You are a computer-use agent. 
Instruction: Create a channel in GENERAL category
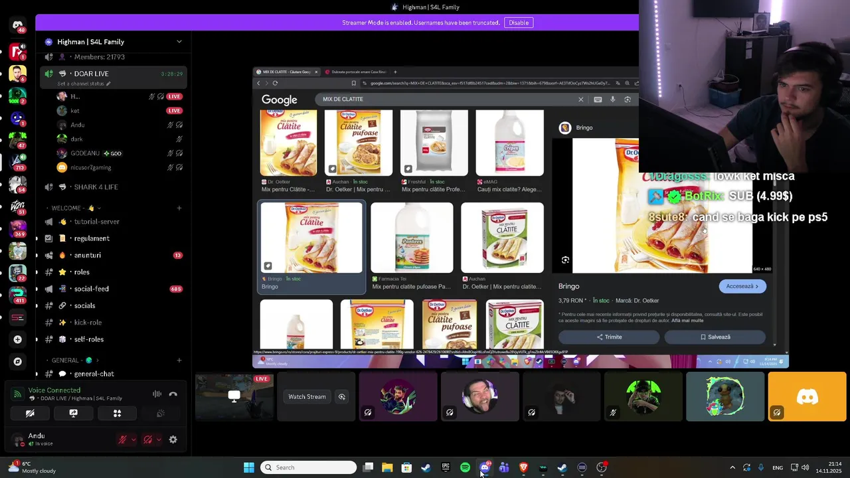tap(179, 360)
